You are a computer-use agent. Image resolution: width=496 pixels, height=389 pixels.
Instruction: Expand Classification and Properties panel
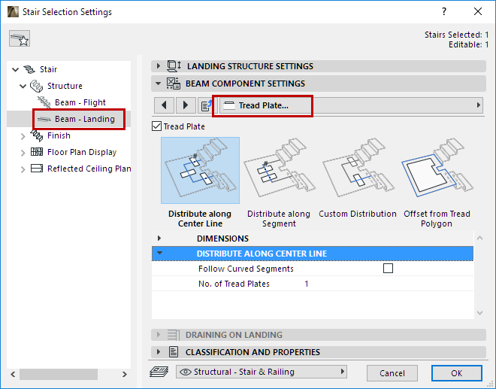coord(159,352)
